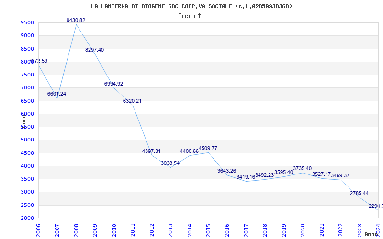383x239 pixels.
Task: Click the 2019 x-axis year label
Action: point(284,230)
